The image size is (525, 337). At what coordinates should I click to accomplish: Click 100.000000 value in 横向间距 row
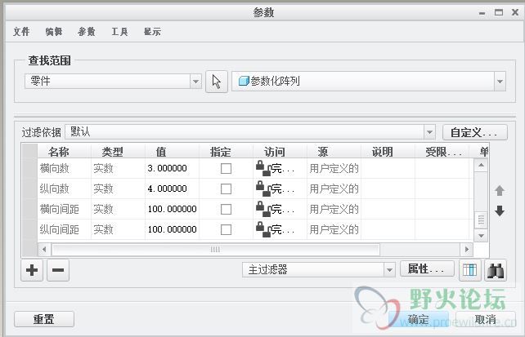(x=172, y=209)
